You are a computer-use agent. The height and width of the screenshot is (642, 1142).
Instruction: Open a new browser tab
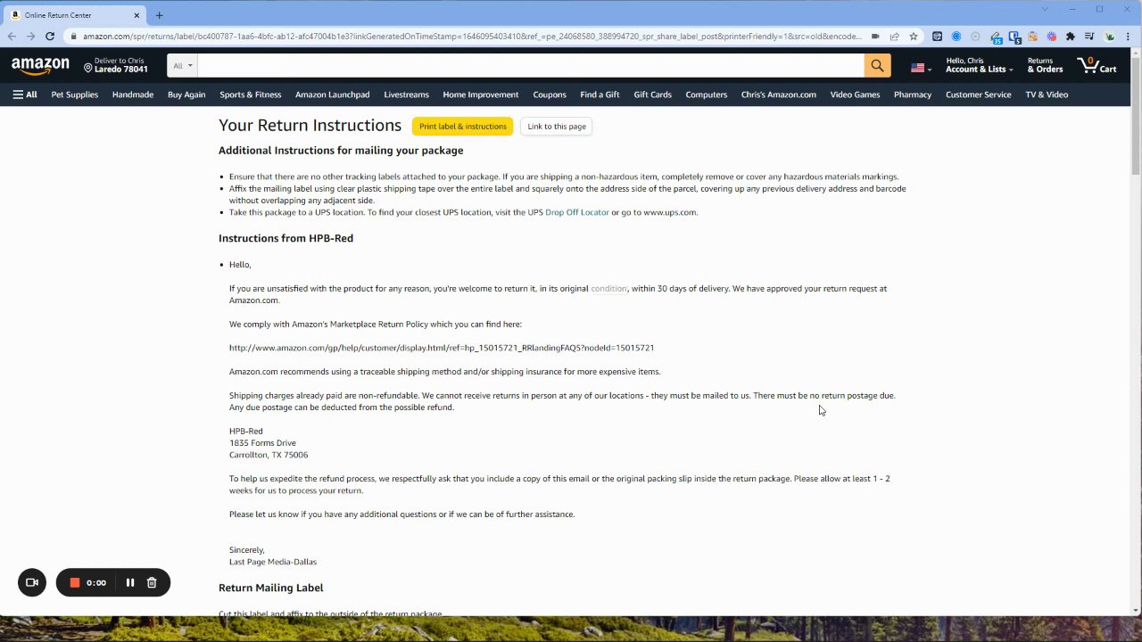pyautogui.click(x=159, y=15)
